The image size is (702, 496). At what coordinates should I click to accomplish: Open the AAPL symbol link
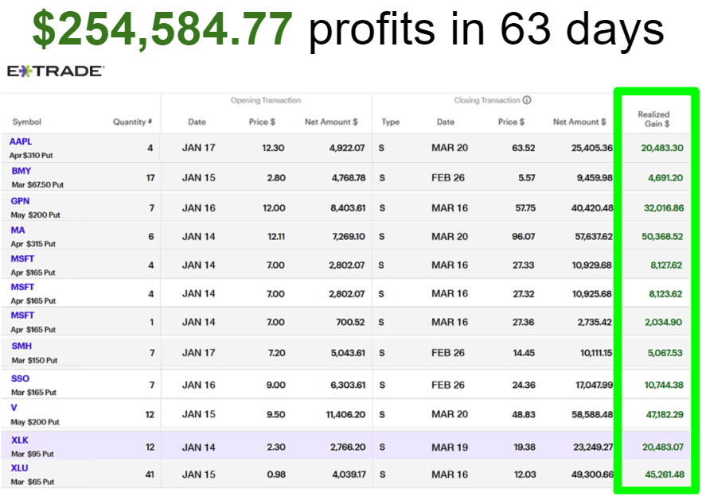[21, 141]
